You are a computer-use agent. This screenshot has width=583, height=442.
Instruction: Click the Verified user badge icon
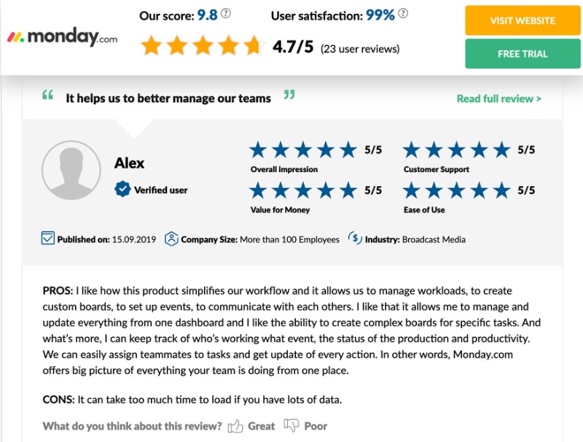122,190
